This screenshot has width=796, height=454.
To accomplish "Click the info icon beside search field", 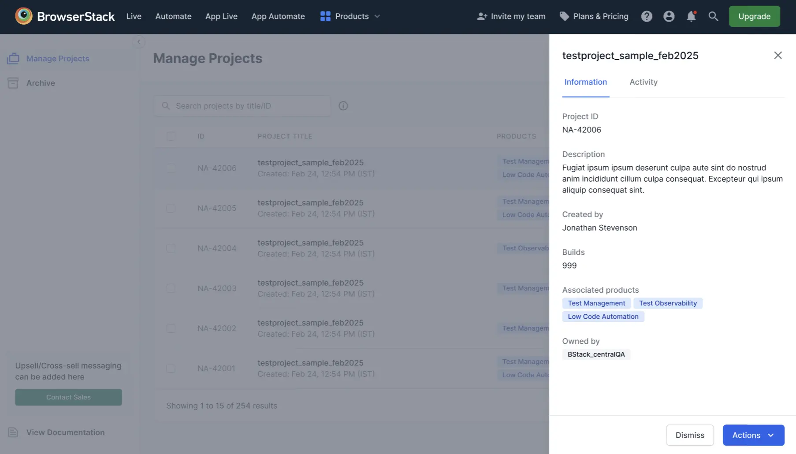I will [343, 106].
